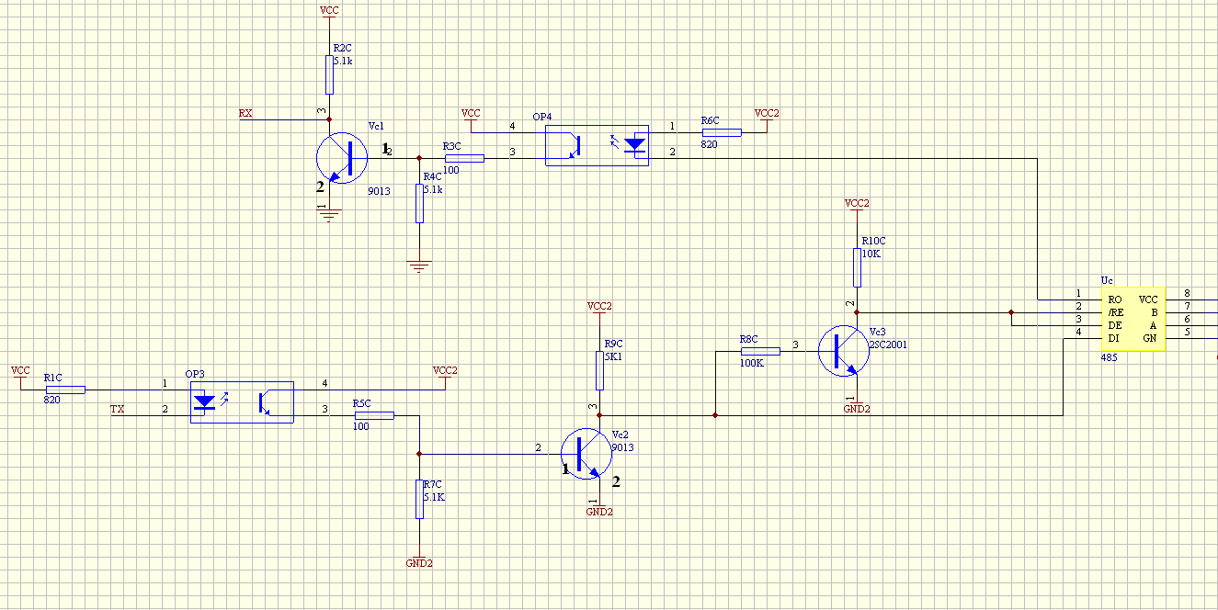Image resolution: width=1218 pixels, height=610 pixels.
Task: Click the 'R7C' designator text
Action: point(433,484)
